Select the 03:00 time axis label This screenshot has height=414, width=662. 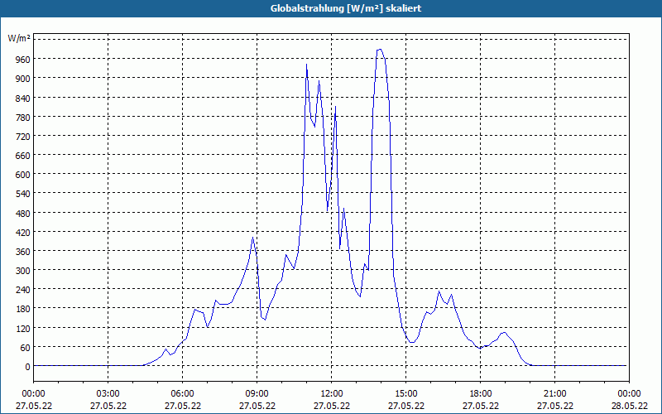108,394
